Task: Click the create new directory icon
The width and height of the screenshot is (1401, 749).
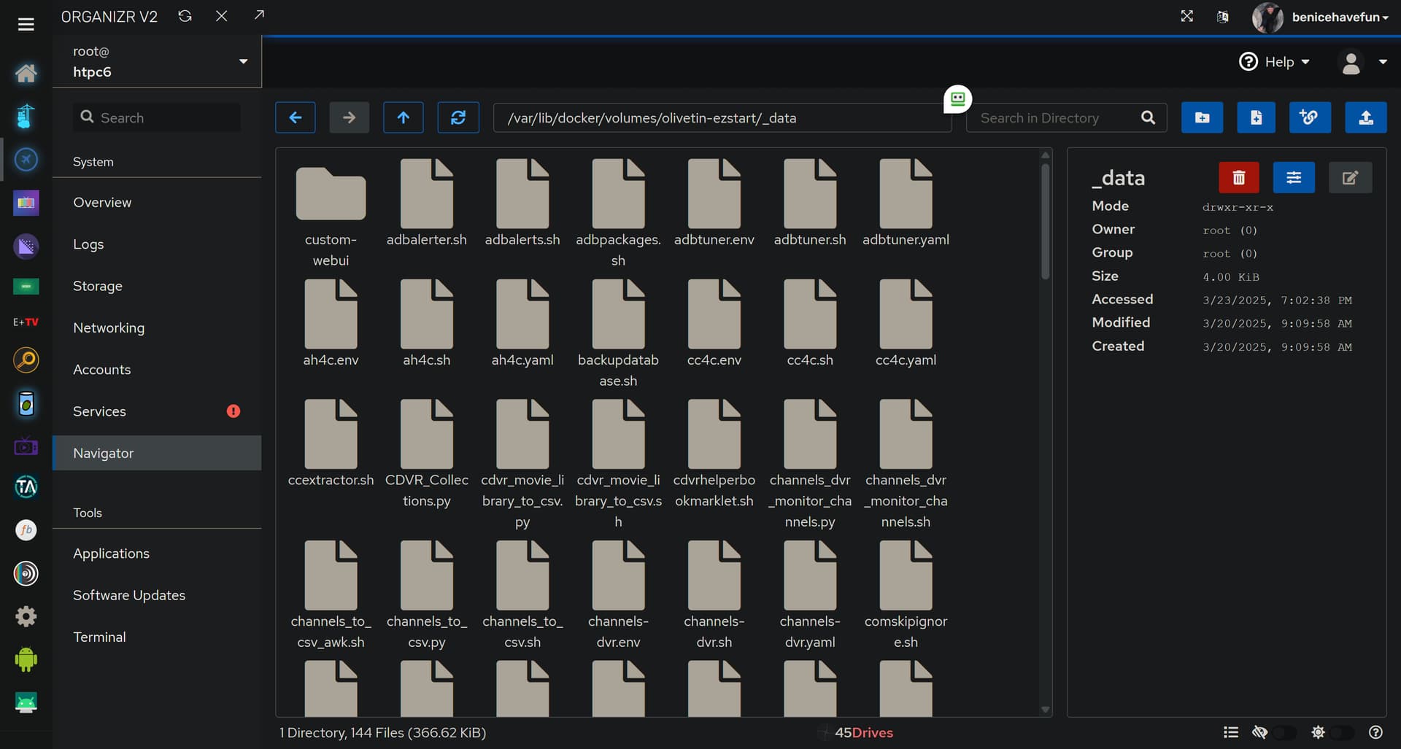Action: [1202, 117]
